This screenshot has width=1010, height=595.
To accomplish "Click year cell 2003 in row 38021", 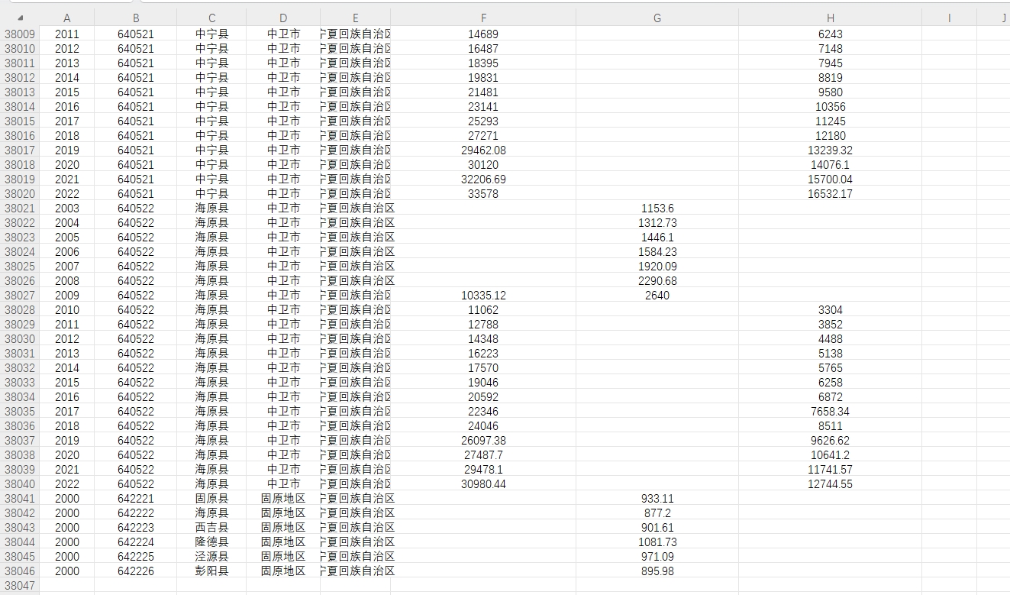I will (x=67, y=208).
